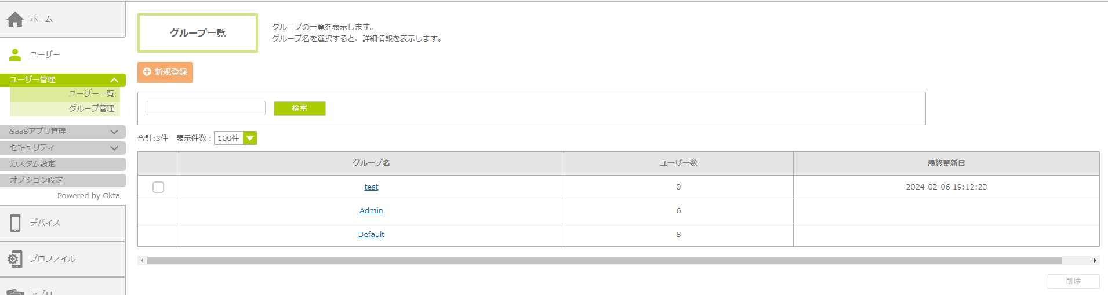1108x295 pixels.
Task: Expand the セキュリティ section
Action: pos(114,148)
